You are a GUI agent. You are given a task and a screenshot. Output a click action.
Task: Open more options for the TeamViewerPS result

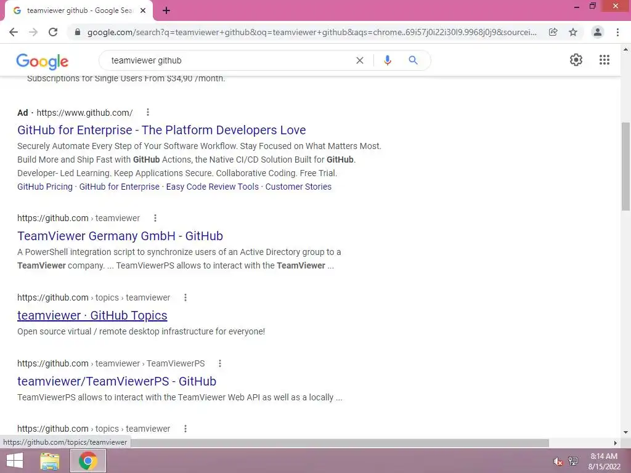pos(220,363)
